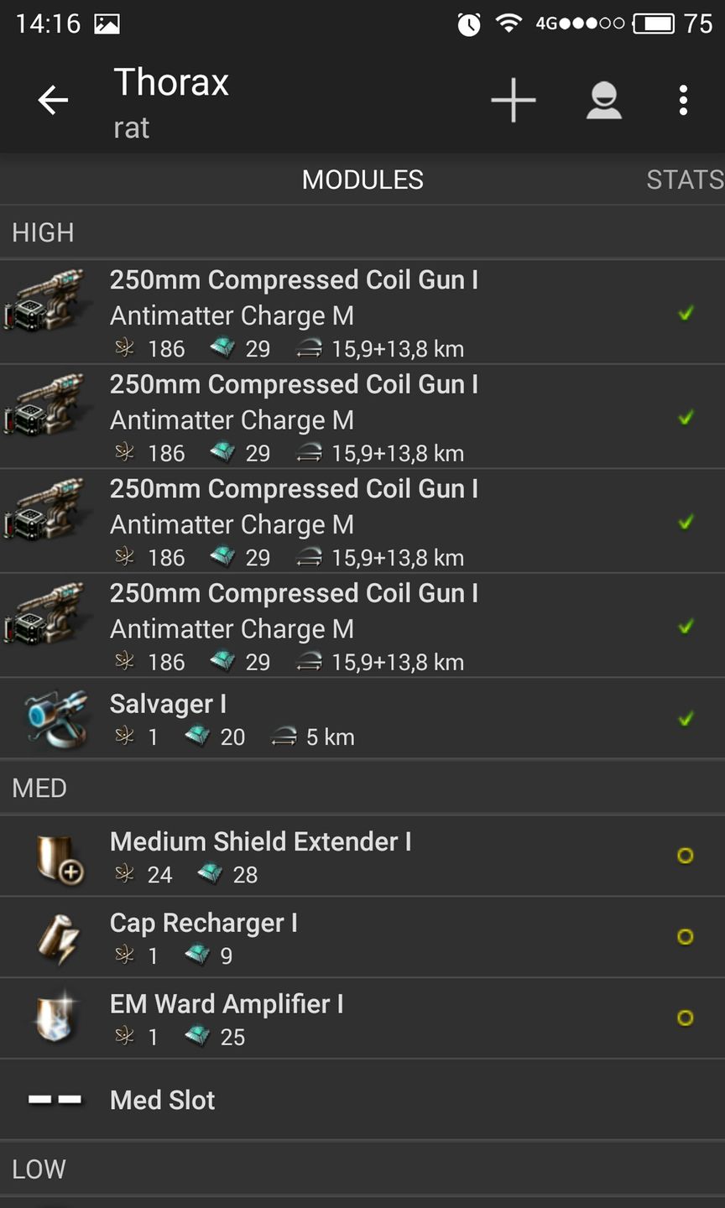The height and width of the screenshot is (1208, 725).
Task: Switch to the STATS tab
Action: point(684,180)
